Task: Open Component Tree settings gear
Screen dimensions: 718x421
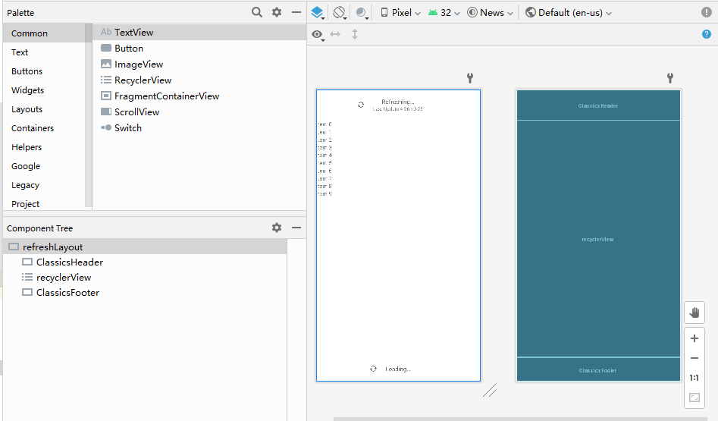Action: (x=277, y=228)
